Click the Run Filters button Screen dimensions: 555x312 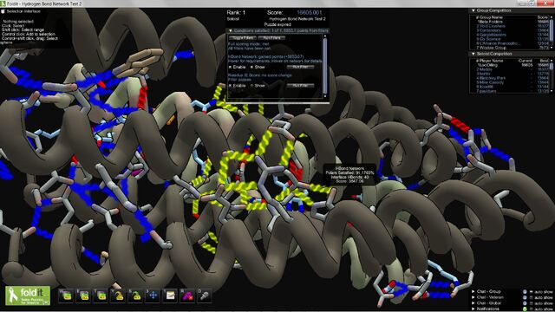click(271, 37)
